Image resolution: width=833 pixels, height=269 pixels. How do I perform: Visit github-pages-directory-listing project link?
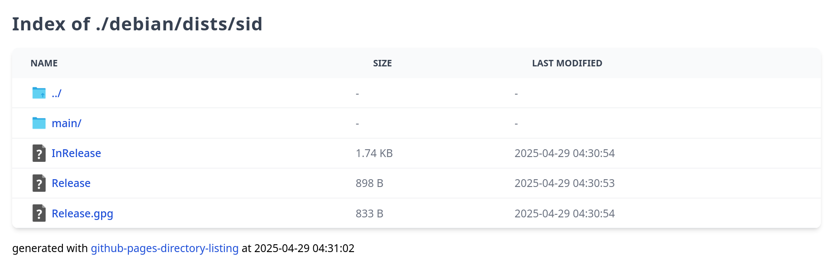coord(164,248)
